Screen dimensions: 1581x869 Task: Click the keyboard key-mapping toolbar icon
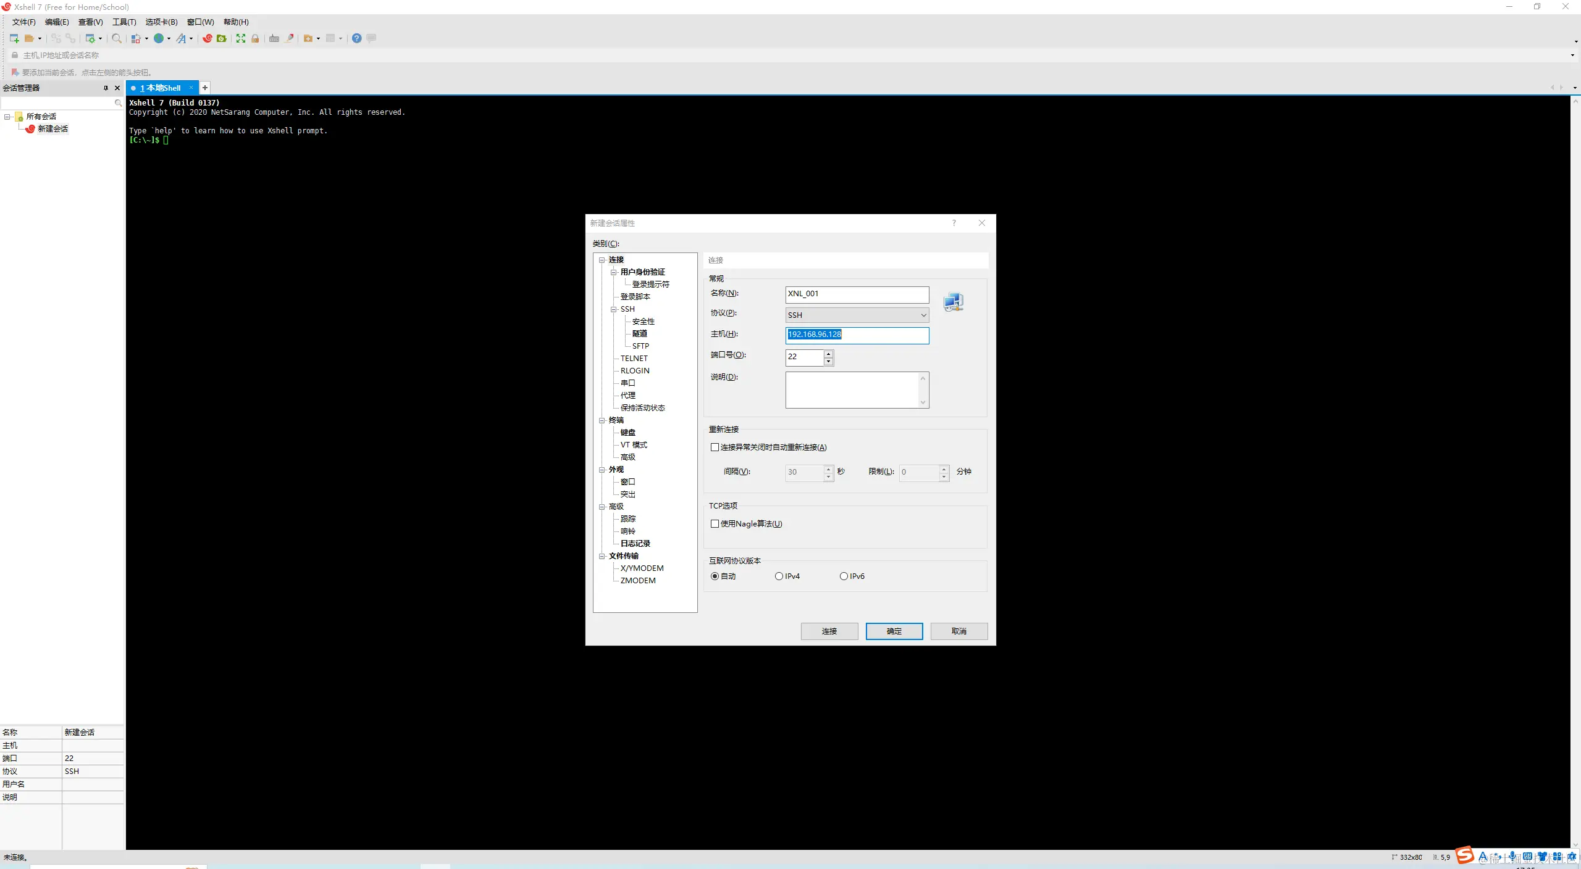tap(274, 38)
